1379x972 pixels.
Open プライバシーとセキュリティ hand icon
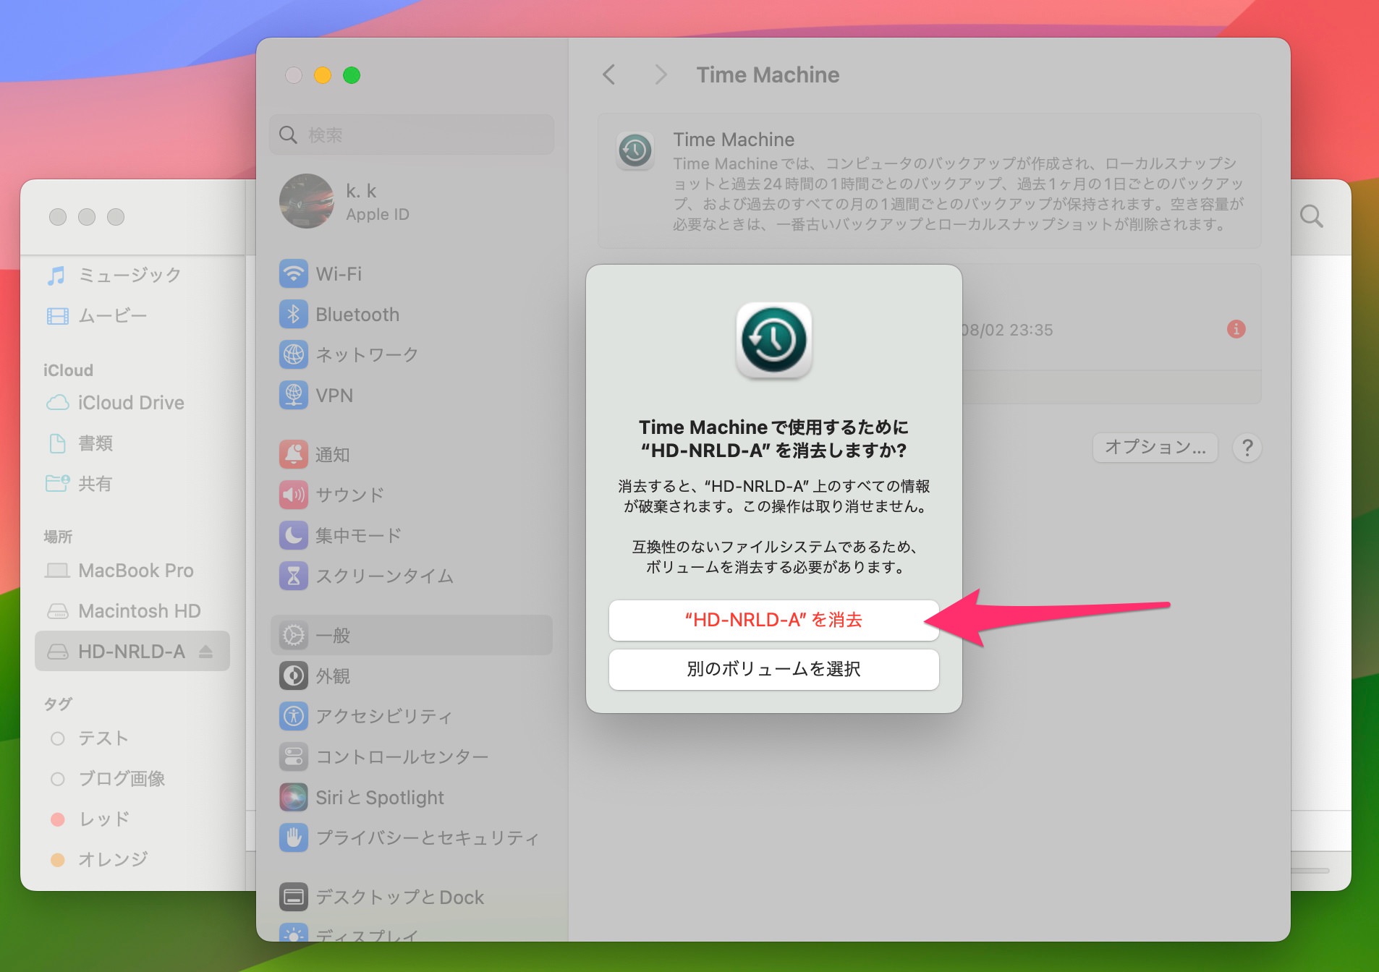pos(293,837)
